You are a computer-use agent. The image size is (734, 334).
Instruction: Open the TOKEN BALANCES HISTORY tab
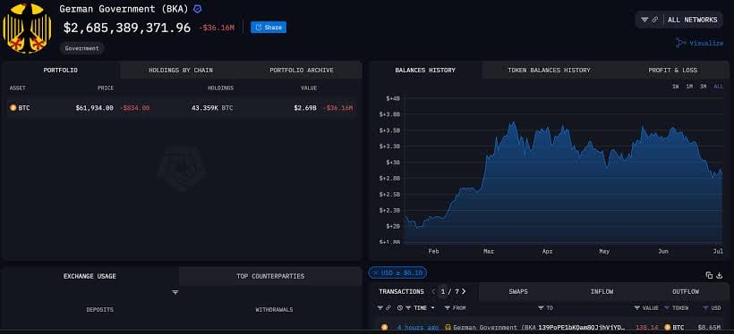(549, 70)
